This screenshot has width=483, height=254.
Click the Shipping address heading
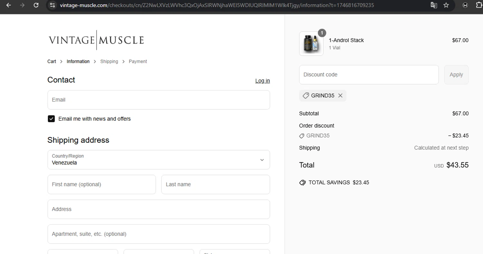[x=78, y=140]
